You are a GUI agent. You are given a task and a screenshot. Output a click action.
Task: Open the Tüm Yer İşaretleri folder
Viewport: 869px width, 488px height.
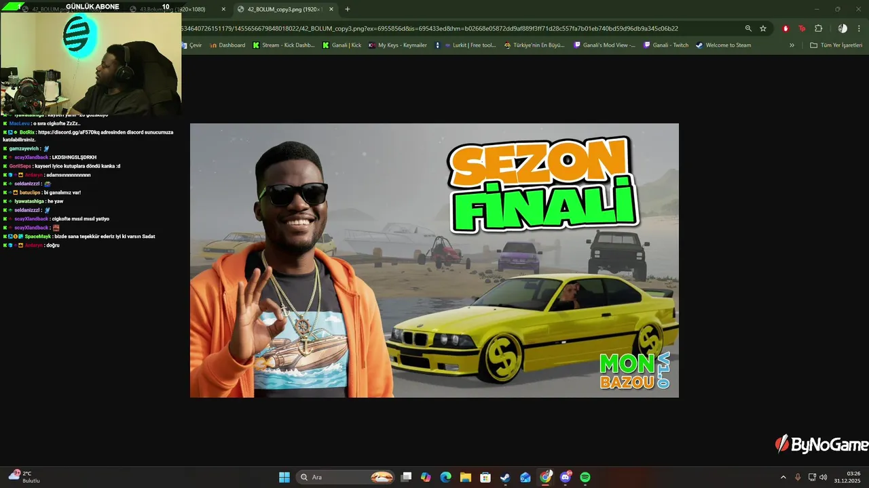(x=836, y=45)
